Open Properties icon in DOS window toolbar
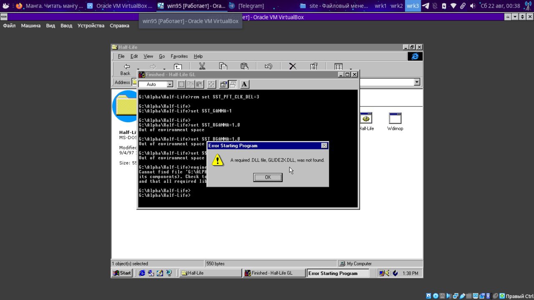The image size is (534, 300). (223, 84)
